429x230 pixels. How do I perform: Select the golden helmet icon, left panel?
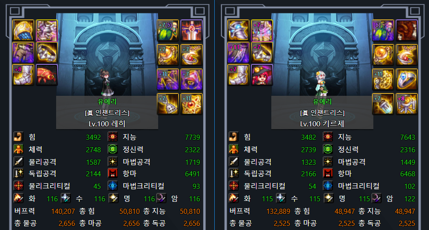pos(23,31)
